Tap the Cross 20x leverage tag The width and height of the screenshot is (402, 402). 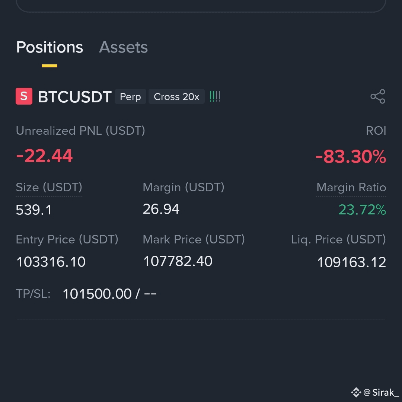pyautogui.click(x=176, y=97)
